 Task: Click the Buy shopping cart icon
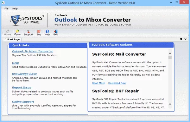click(x=39, y=33)
